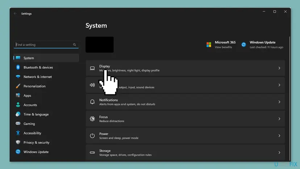Click the System monitor icon in sidebar

(x=18, y=58)
